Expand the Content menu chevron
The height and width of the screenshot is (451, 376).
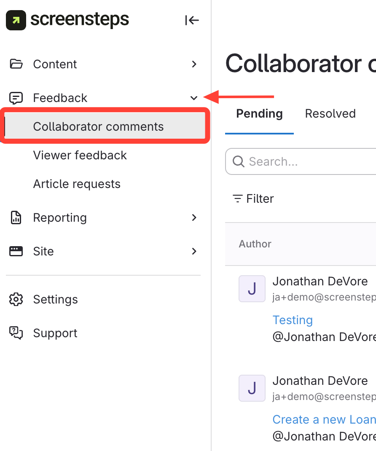tap(194, 64)
